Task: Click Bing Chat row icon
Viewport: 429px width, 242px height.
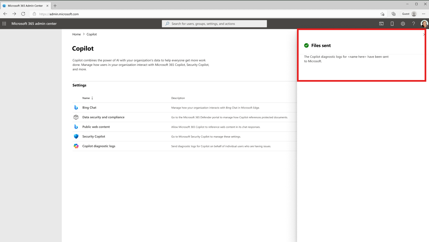Action: tap(76, 107)
